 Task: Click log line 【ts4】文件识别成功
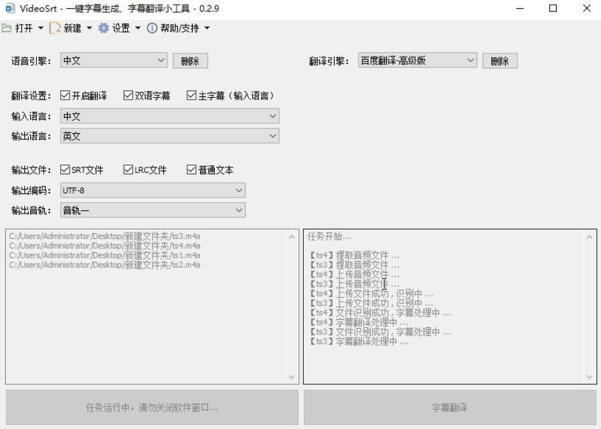(x=379, y=313)
